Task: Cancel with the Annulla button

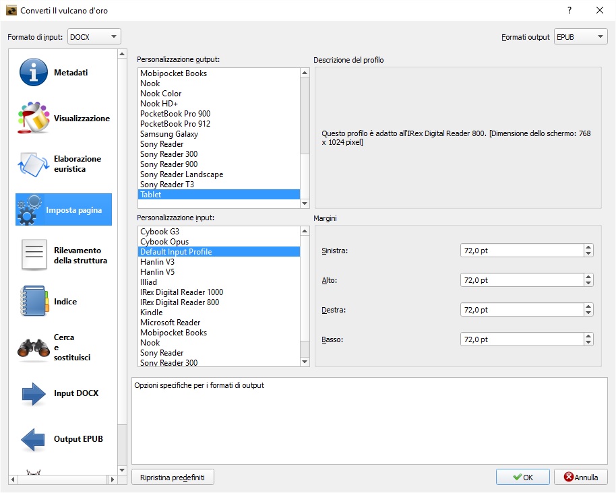Action: click(580, 478)
